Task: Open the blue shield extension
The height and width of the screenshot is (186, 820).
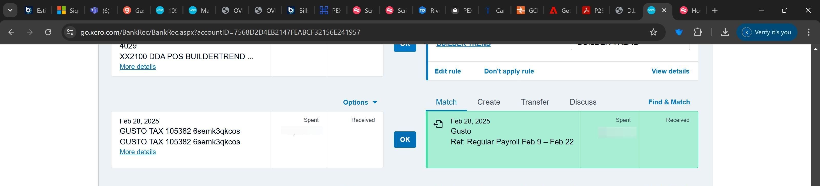Action: pos(679,32)
